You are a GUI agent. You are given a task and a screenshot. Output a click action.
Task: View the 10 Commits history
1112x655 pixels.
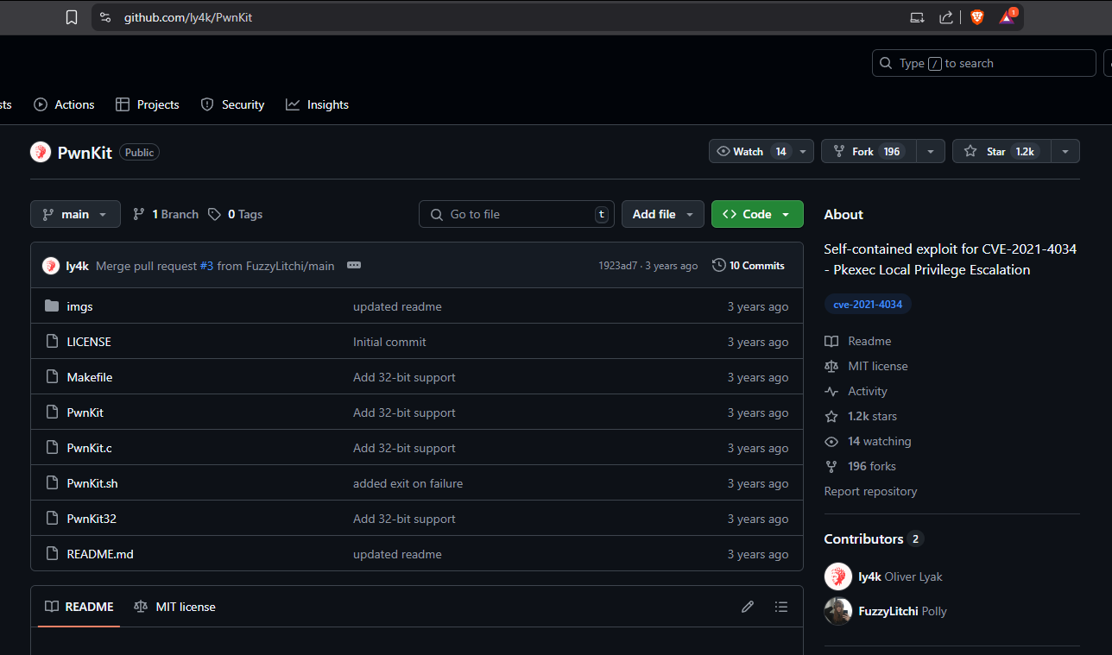(748, 266)
